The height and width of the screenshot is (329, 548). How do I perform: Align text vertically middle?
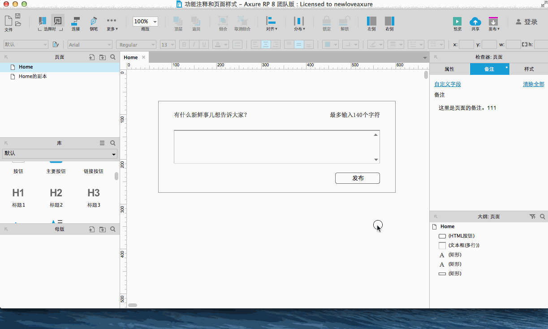coord(299,44)
